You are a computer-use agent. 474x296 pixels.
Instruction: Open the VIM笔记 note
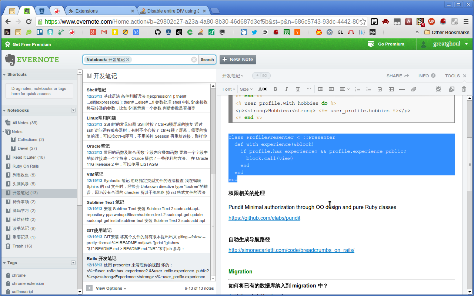147,183
